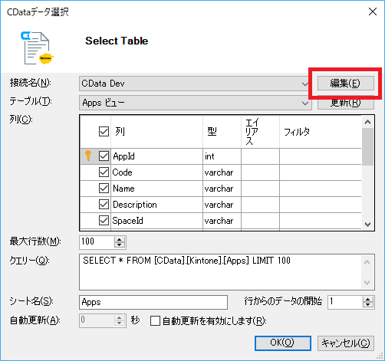Close the CDataデータ選択 dialog
The image size is (385, 361).
pos(373,11)
